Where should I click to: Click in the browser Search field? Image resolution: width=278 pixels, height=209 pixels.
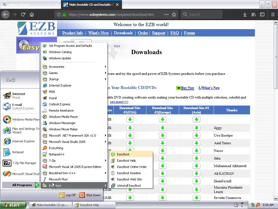[x=202, y=14]
